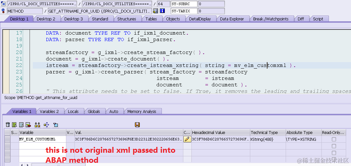Click the blue branching arrows icon
Image resolution: width=351 pixels, height=166 pixels.
tap(46, 125)
